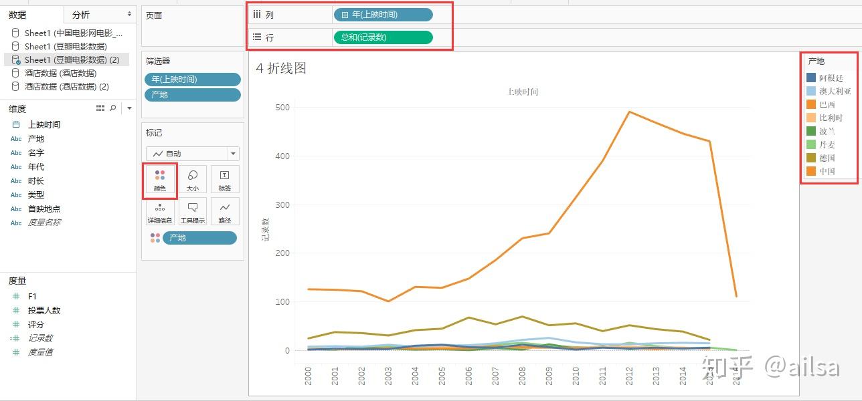The height and width of the screenshot is (401, 862).
Task: Click the 德国 color swatch in legend
Action: pyautogui.click(x=811, y=158)
